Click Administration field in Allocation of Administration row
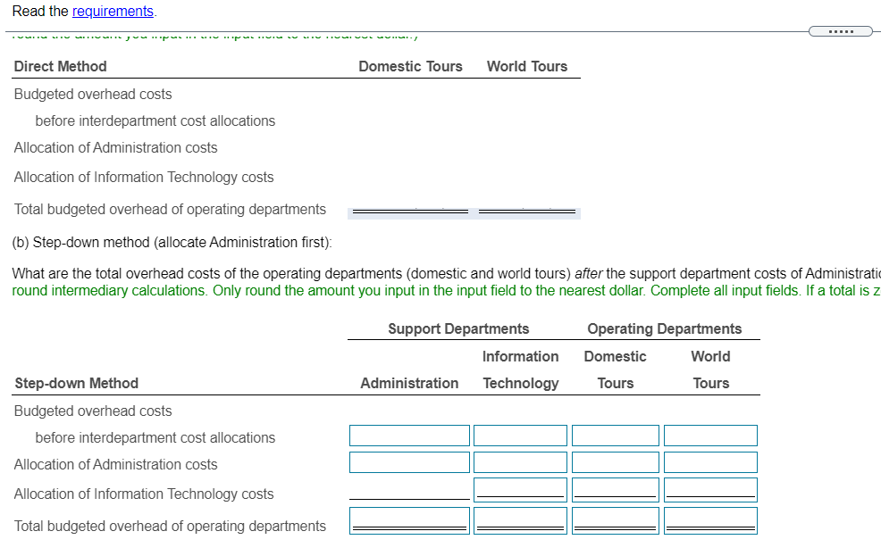This screenshot has height=548, width=881. point(409,461)
